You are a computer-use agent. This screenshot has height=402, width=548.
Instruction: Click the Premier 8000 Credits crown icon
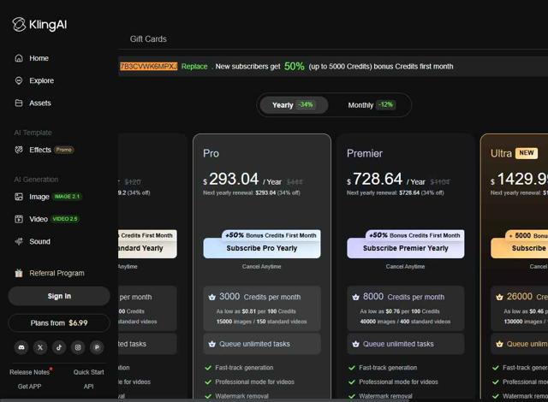356,298
